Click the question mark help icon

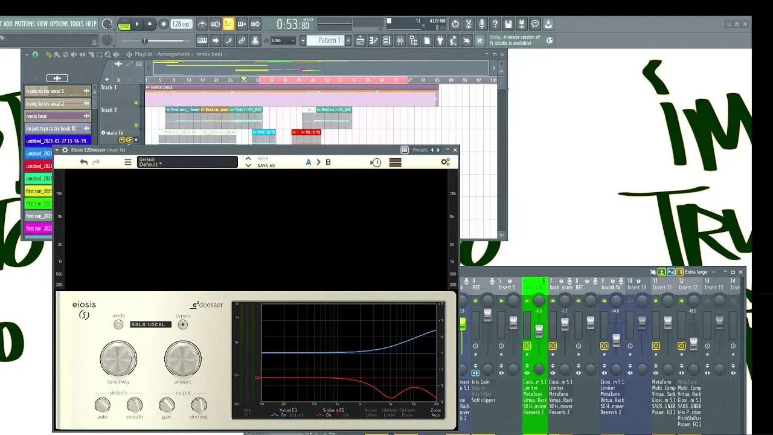(495, 24)
